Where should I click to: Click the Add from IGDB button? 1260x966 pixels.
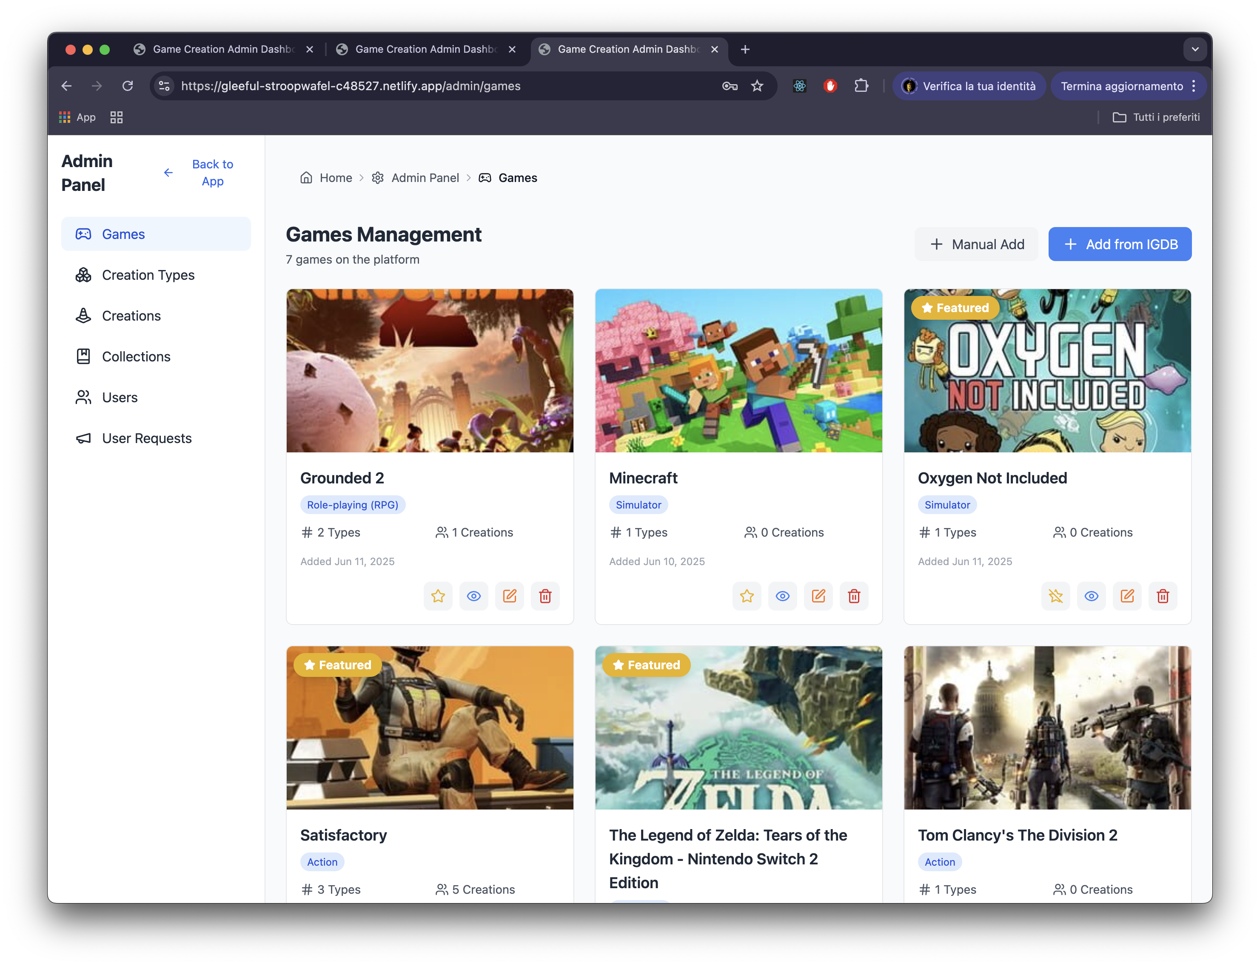coord(1119,244)
